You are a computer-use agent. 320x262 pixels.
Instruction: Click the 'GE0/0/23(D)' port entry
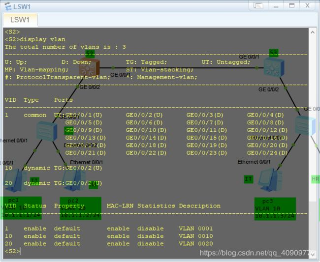click(x=207, y=153)
